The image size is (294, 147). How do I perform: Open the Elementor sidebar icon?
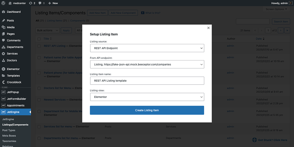pyautogui.click(x=3, y=69)
